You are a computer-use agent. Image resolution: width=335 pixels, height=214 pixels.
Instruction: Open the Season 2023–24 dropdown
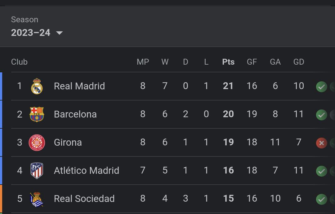[x=37, y=33]
